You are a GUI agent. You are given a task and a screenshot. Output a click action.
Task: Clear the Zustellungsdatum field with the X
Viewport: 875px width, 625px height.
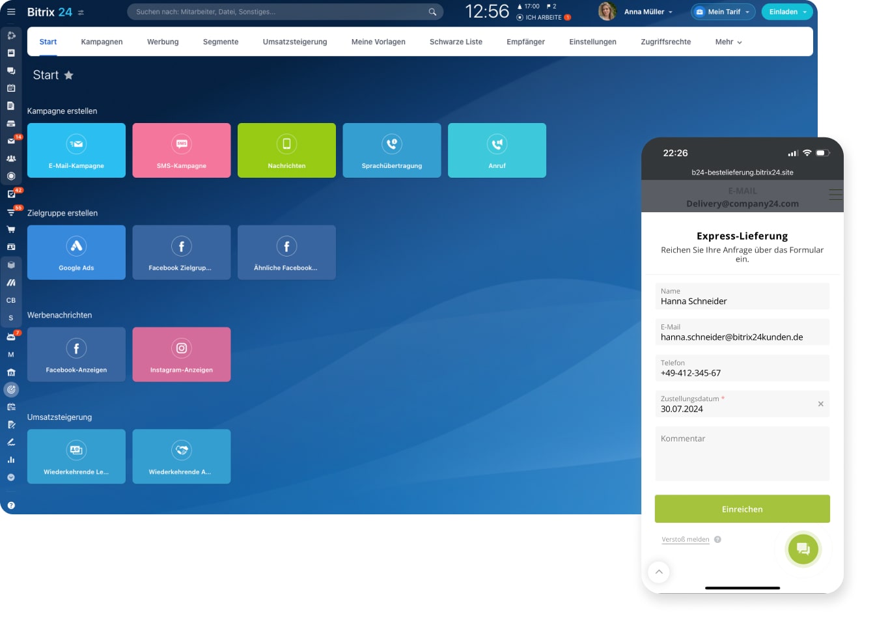point(820,404)
